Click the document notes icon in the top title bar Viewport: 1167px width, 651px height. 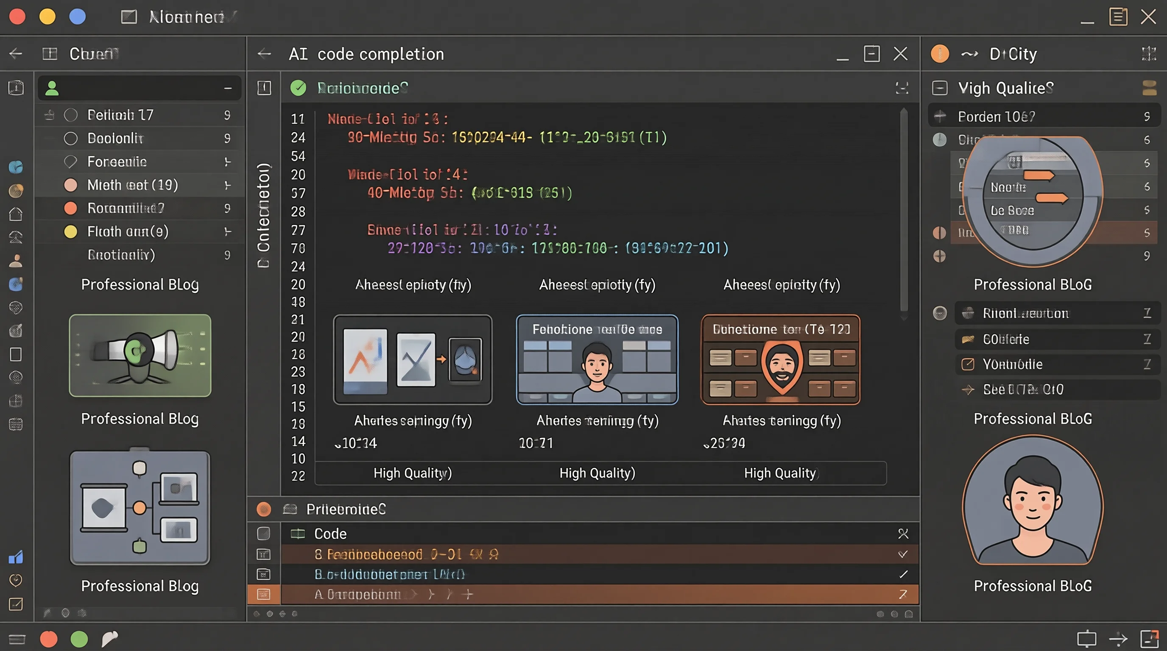point(1118,17)
